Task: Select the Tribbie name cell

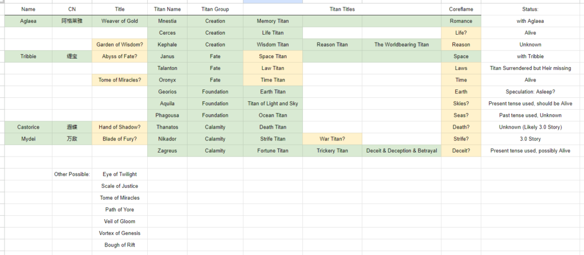Action: pos(29,56)
